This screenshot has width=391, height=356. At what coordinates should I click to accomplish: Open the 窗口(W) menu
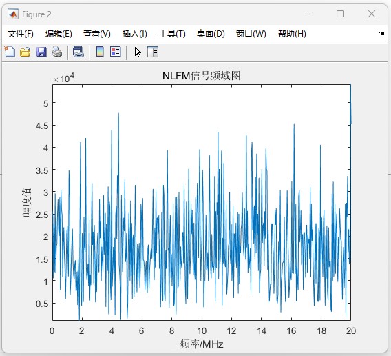(251, 34)
